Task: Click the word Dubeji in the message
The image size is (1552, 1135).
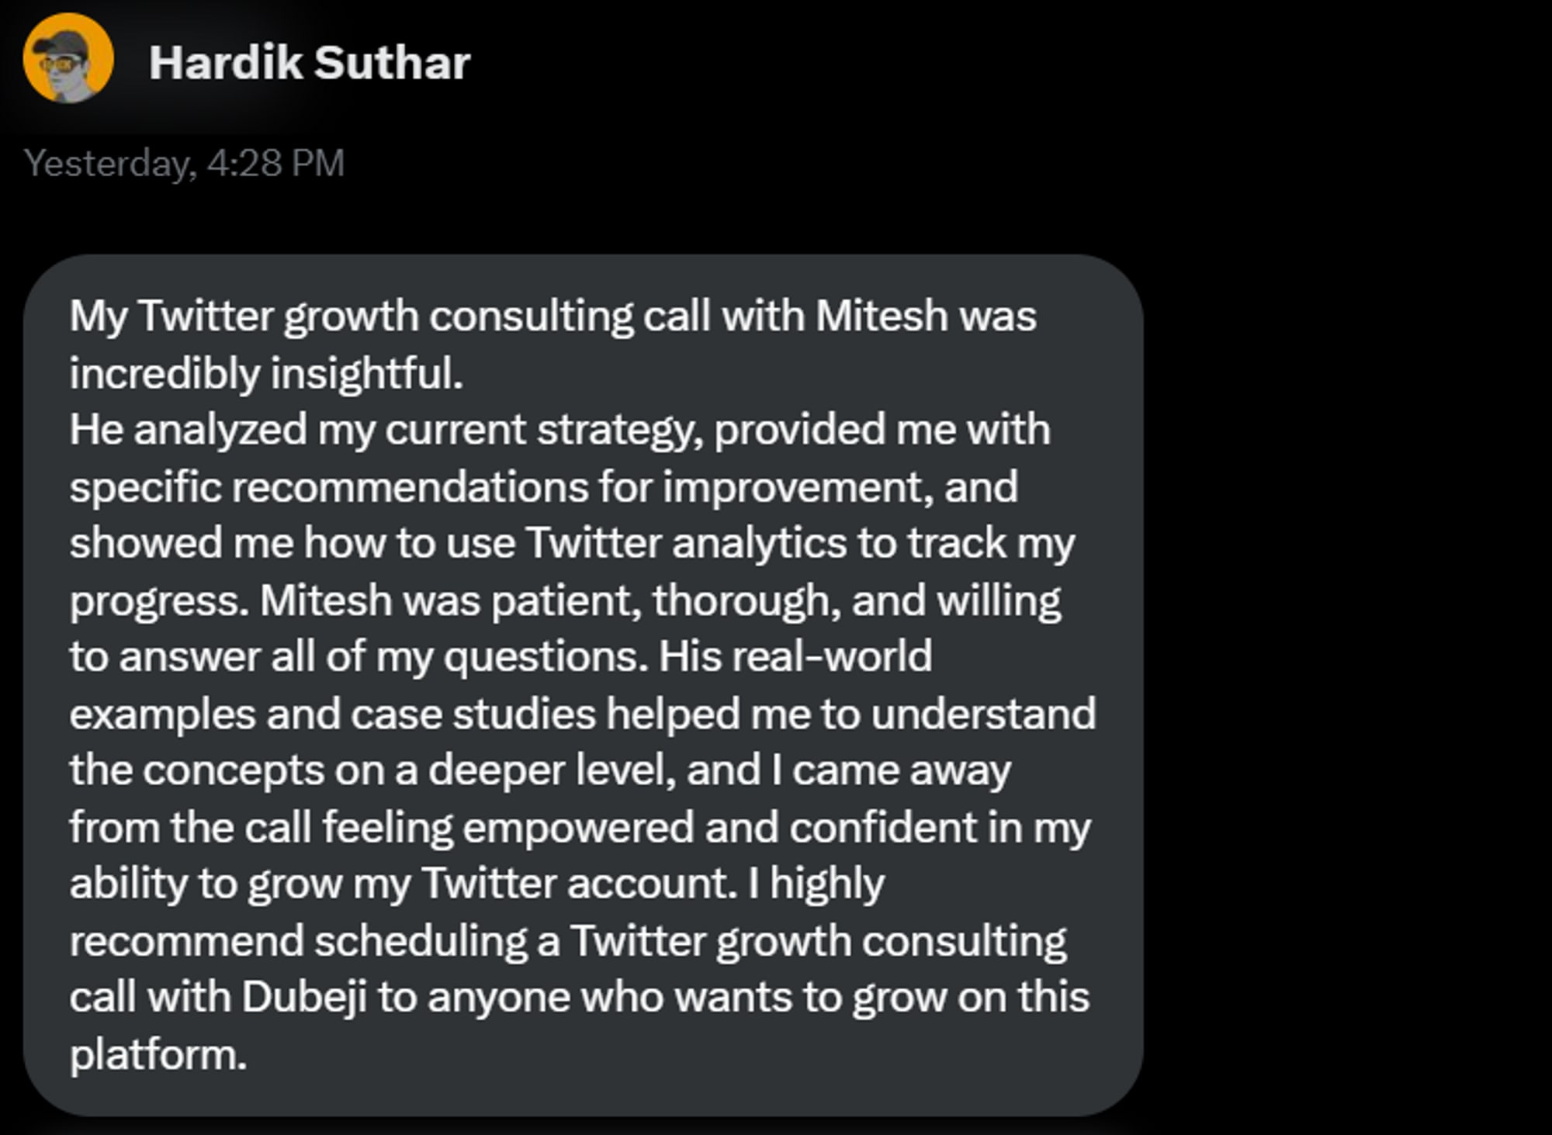Action: click(x=303, y=997)
